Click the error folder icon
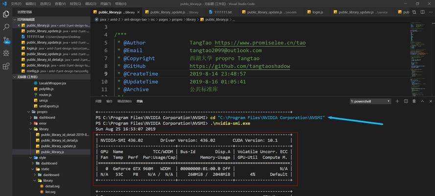 [36, 123]
